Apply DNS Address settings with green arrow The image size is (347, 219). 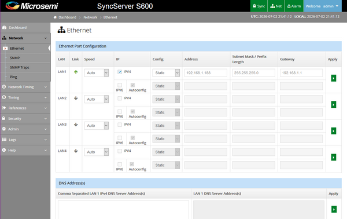334,209
